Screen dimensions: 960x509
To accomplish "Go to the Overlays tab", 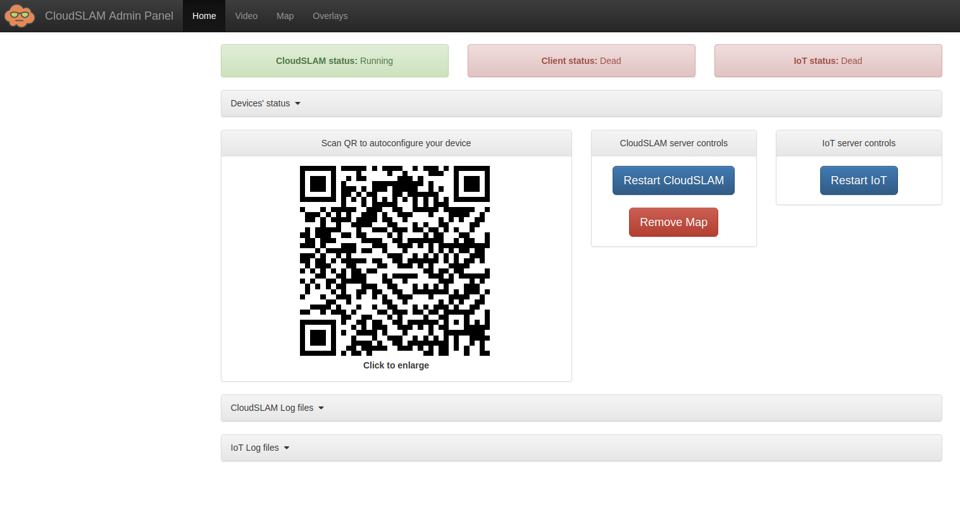I will coord(330,16).
